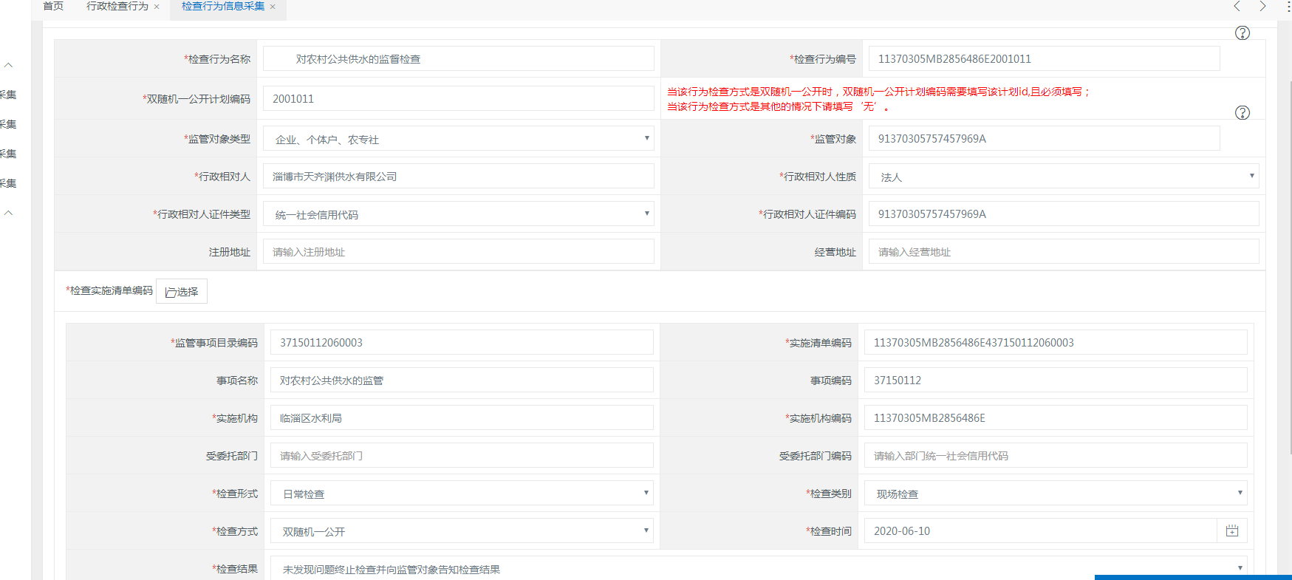Click the help icon beside 检查行为编号
The image size is (1292, 580).
(x=1243, y=33)
